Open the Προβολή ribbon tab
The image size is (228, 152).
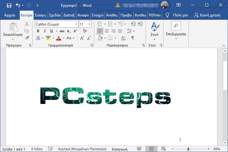point(126,15)
